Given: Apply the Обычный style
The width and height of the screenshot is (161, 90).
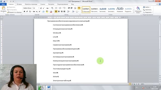Looking at the screenshot, I should [x=86, y=10].
